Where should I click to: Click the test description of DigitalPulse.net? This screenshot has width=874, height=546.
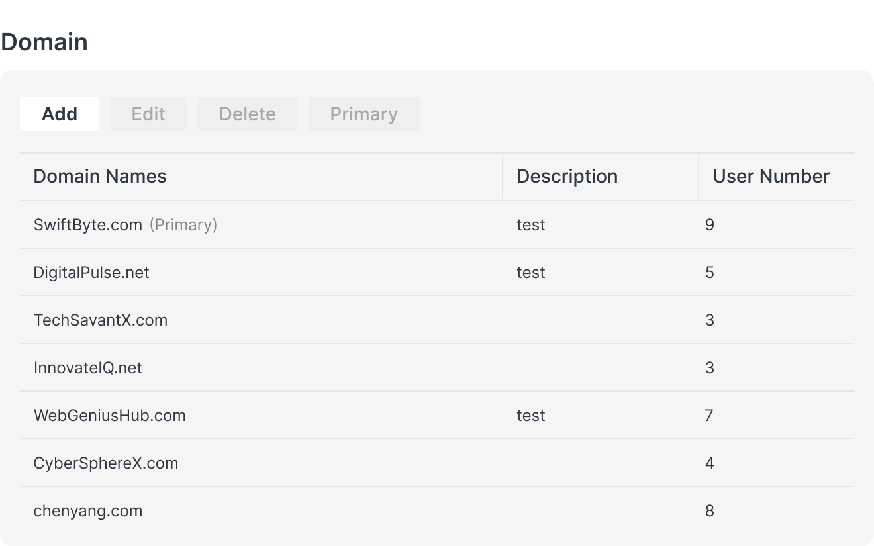click(x=530, y=272)
